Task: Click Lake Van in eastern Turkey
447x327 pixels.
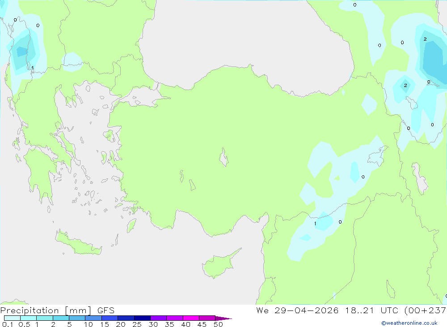Action: coord(377,156)
